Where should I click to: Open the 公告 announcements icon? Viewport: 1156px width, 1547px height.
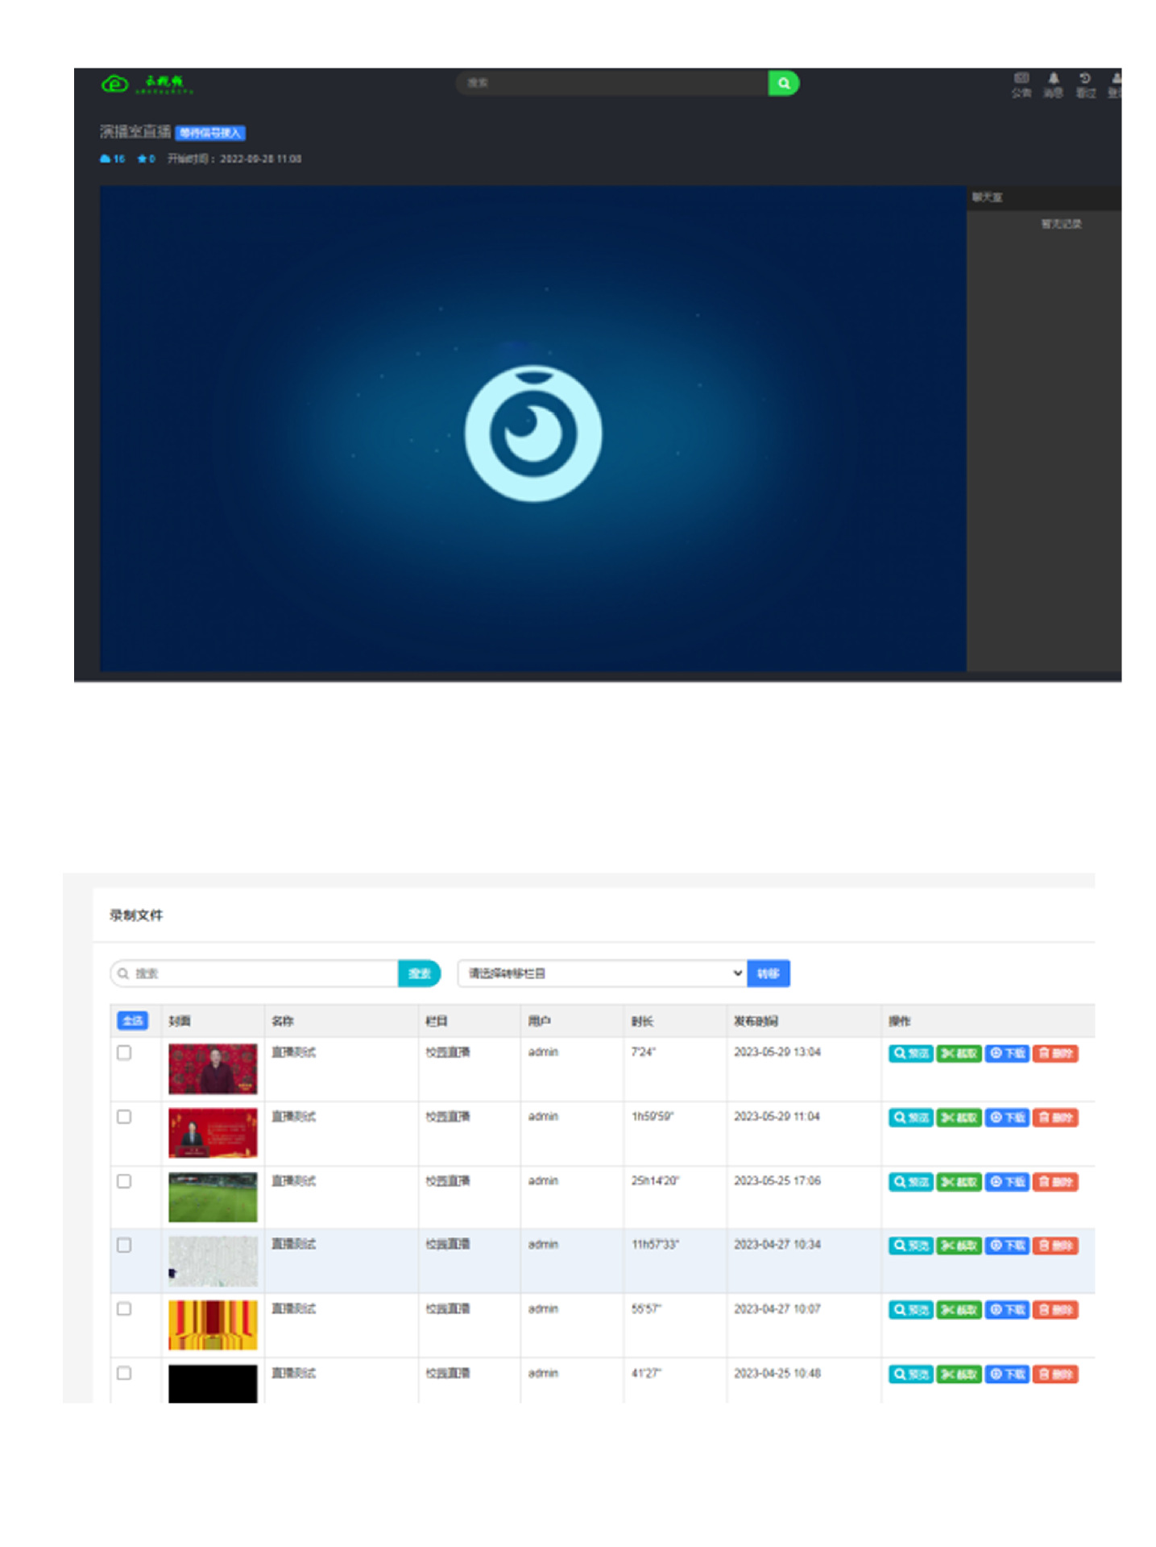point(1021,84)
